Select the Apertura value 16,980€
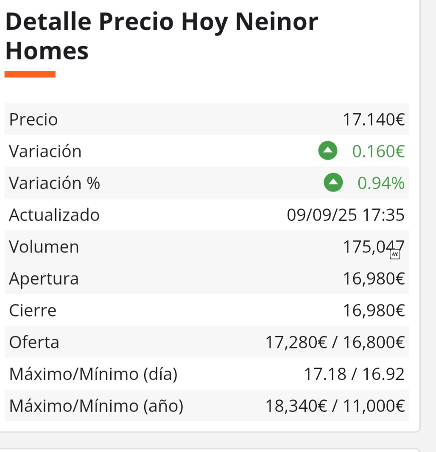The width and height of the screenshot is (436, 452). [x=374, y=279]
